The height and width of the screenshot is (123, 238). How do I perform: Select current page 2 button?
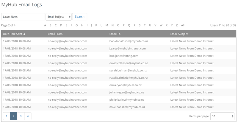point(14,116)
